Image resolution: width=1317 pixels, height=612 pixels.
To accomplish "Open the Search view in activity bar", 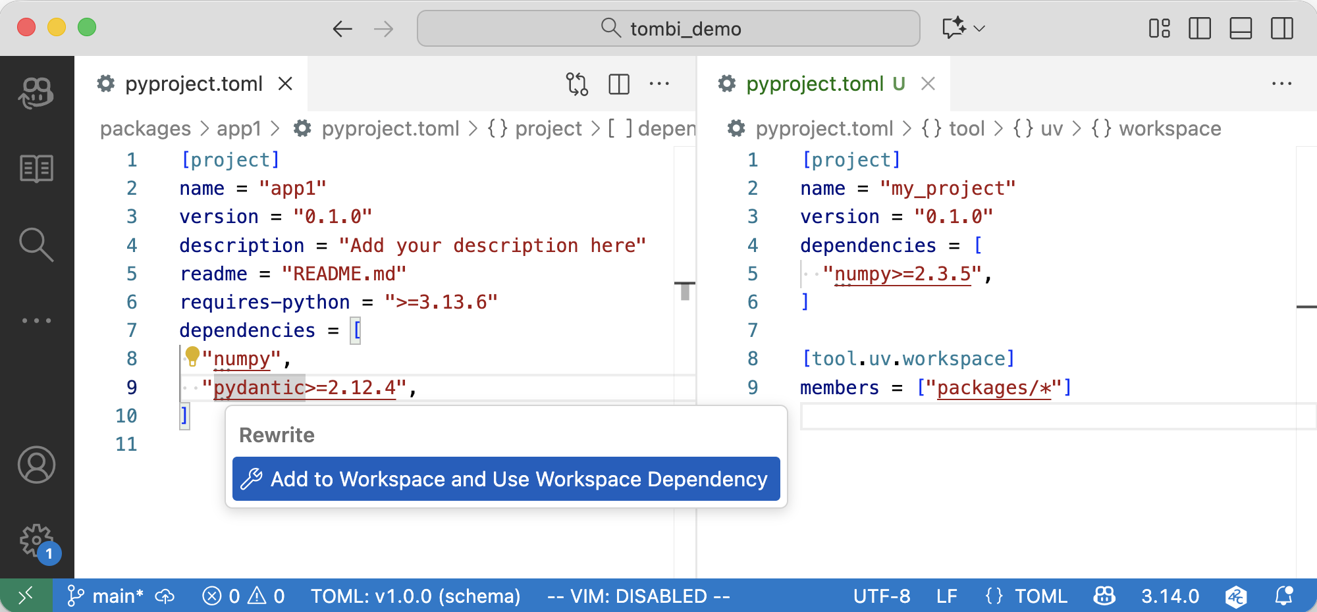I will [x=36, y=245].
